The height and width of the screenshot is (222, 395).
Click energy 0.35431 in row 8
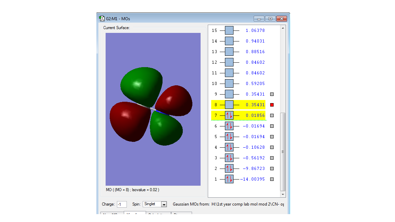point(255,105)
